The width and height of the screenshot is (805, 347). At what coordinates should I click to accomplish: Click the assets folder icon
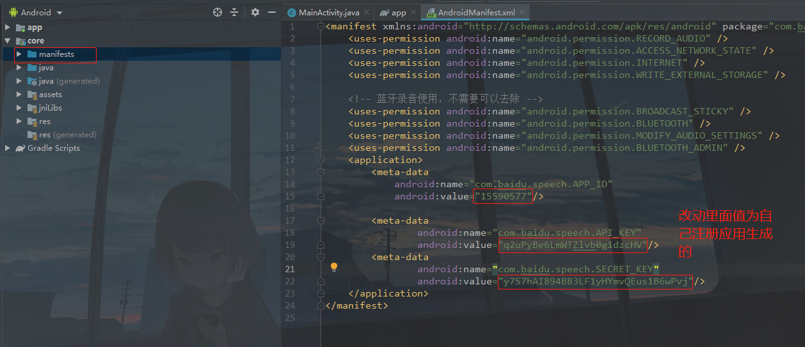click(32, 95)
